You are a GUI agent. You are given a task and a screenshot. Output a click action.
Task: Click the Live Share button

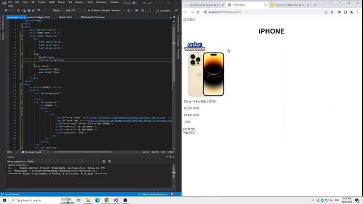[163, 11]
